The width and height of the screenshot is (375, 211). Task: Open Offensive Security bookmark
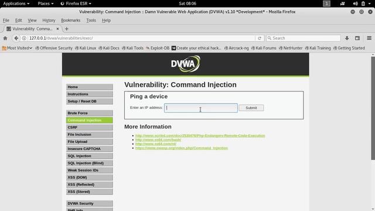point(54,48)
